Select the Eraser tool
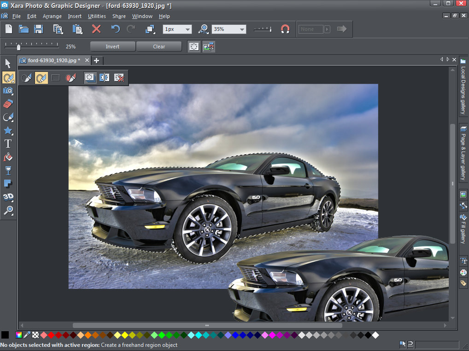The width and height of the screenshot is (469, 351). click(8, 104)
